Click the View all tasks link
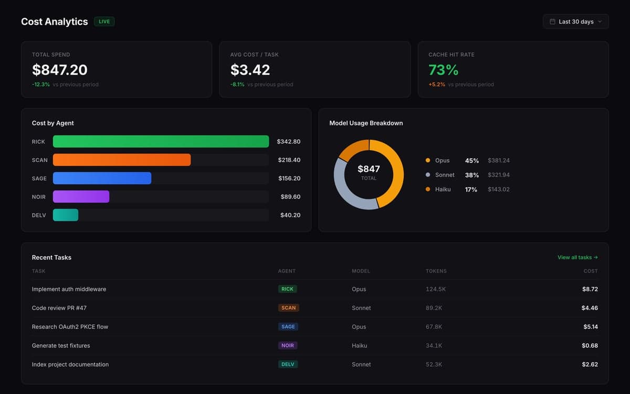Image resolution: width=630 pixels, height=394 pixels. (577, 257)
